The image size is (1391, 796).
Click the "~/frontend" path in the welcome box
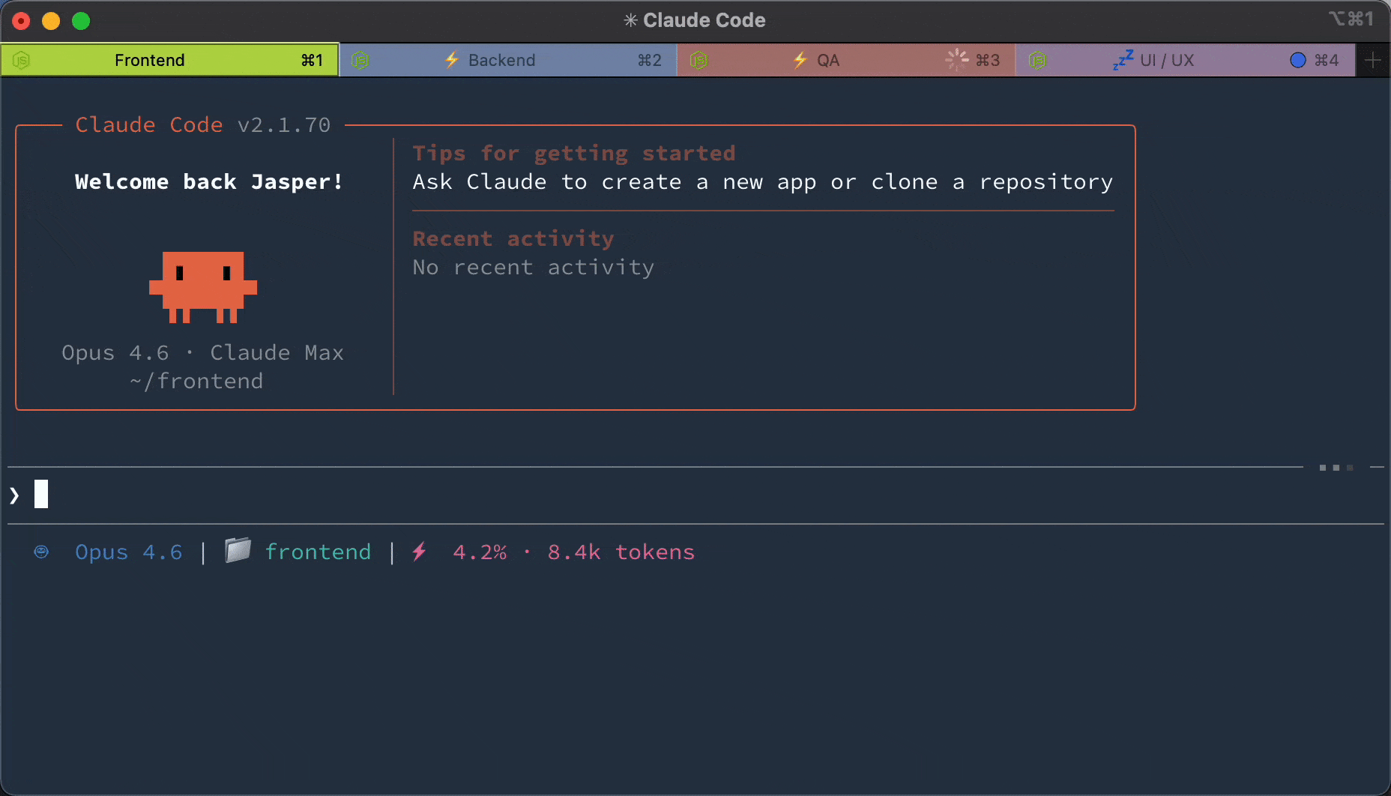pos(196,382)
